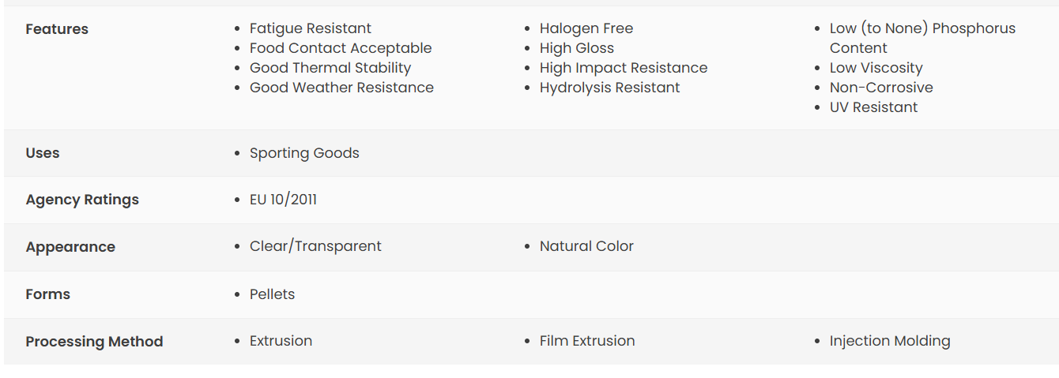Select the EU 10/2011 agency rating

pos(283,200)
